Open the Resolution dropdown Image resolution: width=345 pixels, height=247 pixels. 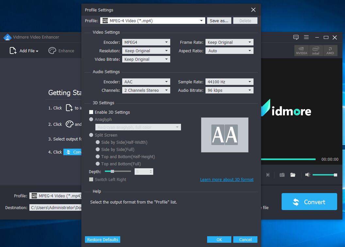click(146, 51)
